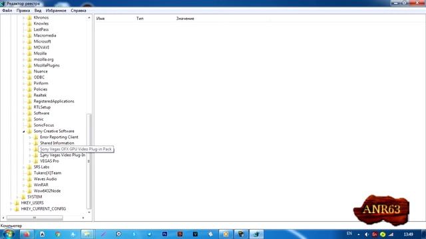Expand the Error Reporting Client key

[30, 137]
